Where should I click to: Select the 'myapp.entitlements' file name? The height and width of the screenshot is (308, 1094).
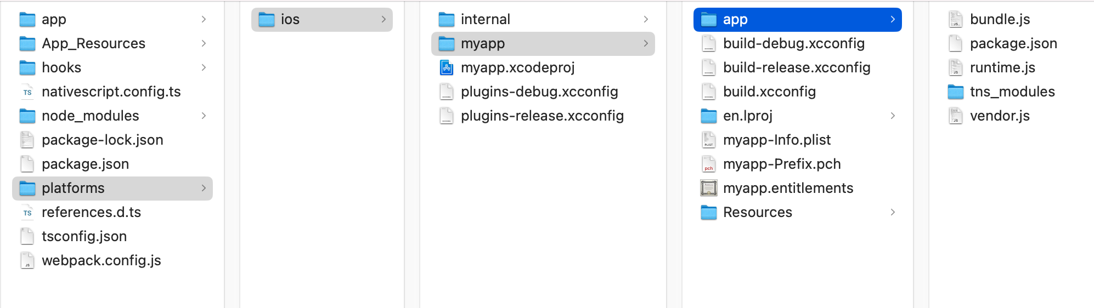click(x=788, y=188)
